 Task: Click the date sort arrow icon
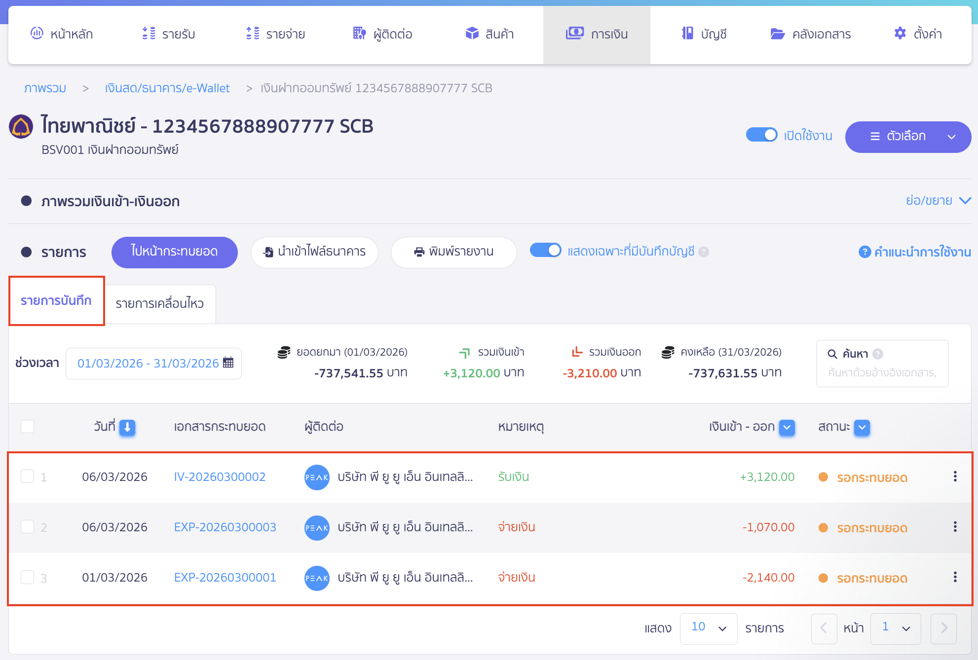tap(127, 427)
